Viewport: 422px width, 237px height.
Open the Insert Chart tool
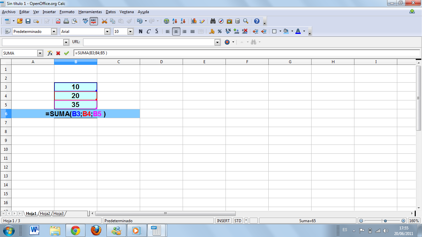point(194,21)
